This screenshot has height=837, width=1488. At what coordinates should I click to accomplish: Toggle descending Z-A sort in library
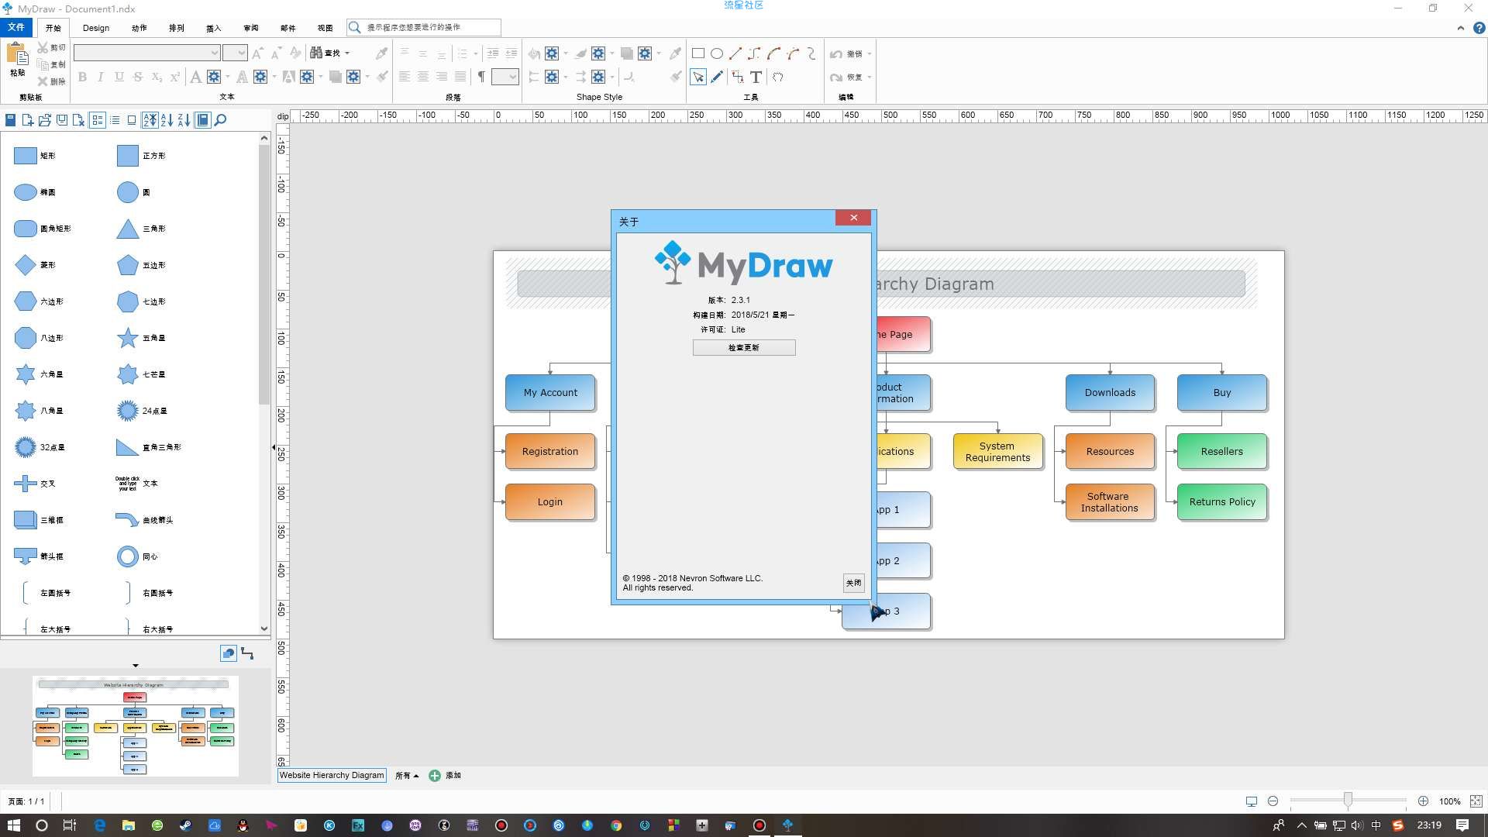point(184,120)
